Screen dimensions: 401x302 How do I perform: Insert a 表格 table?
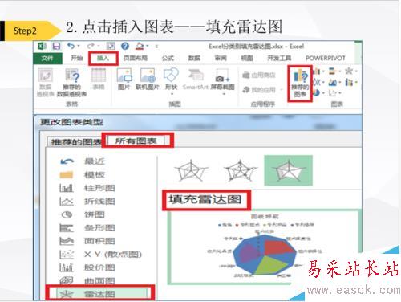(x=99, y=80)
